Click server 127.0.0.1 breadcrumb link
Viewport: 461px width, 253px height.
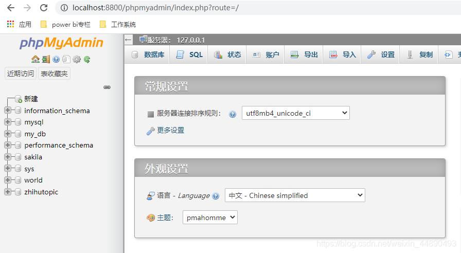pyautogui.click(x=176, y=40)
